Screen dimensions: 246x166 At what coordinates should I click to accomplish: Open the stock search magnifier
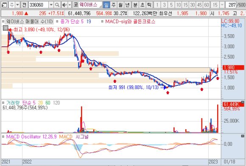pos(57,5)
